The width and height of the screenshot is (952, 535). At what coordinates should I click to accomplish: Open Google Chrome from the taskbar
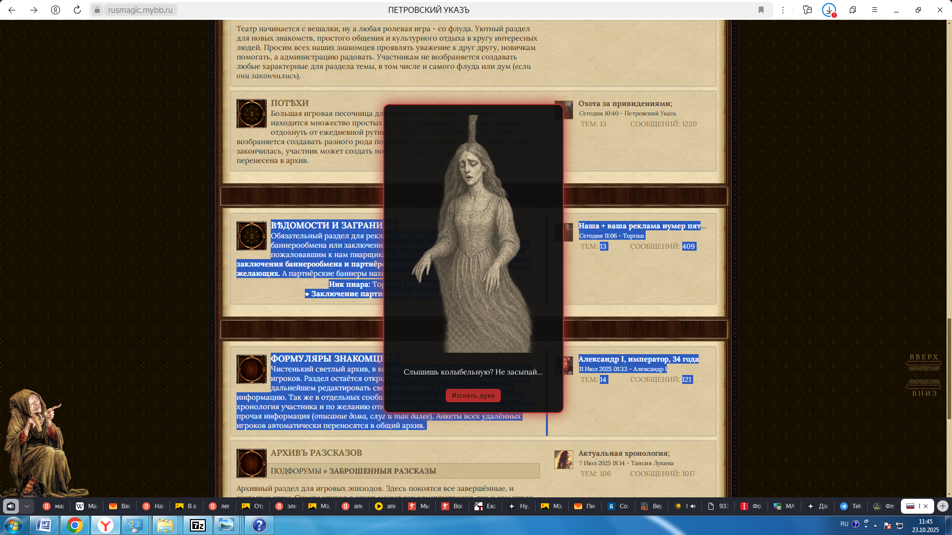pyautogui.click(x=75, y=525)
